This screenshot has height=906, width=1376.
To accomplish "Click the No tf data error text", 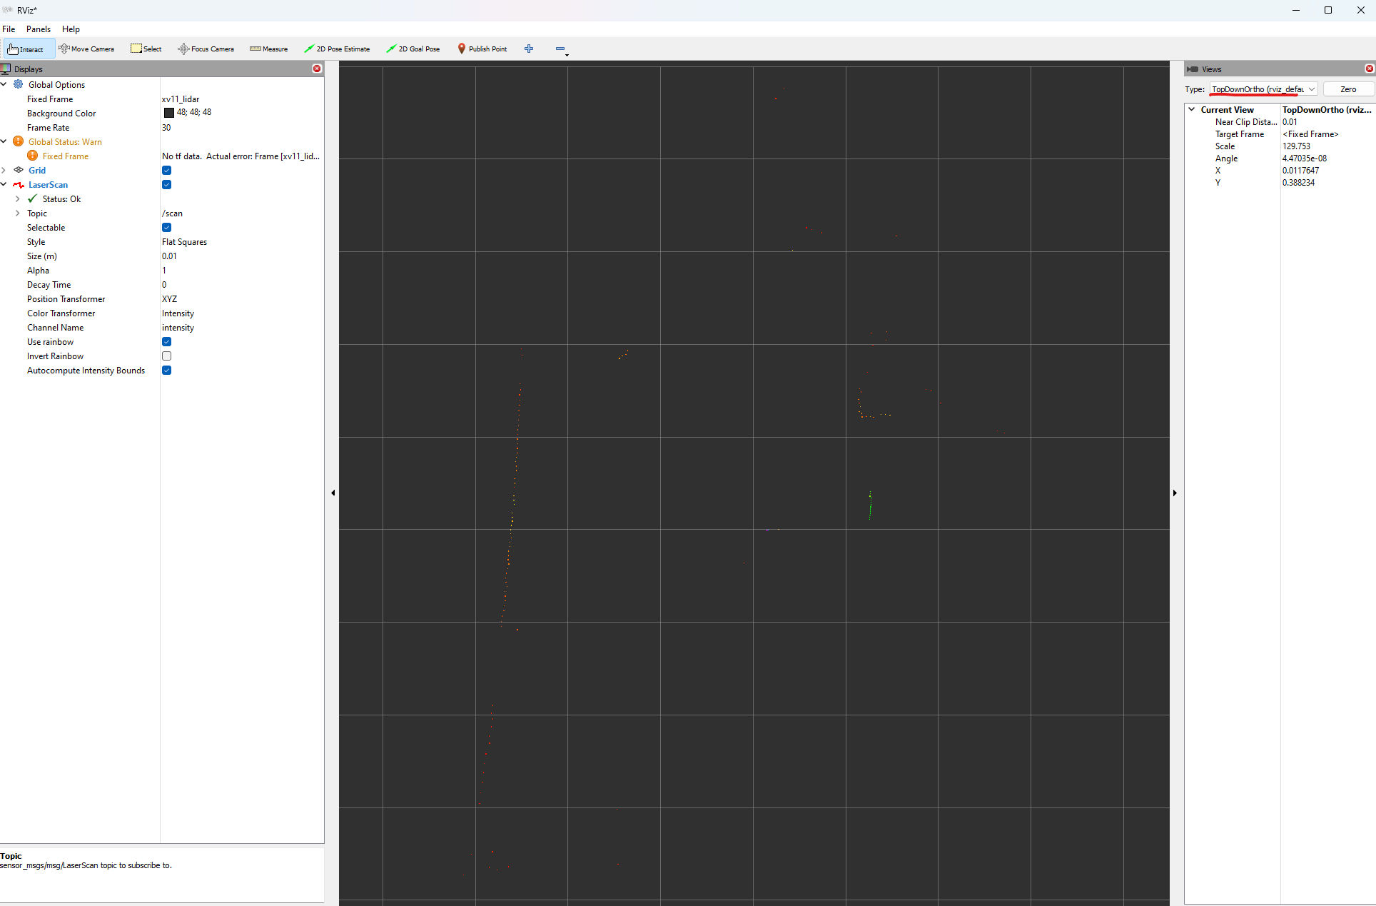I will click(241, 156).
